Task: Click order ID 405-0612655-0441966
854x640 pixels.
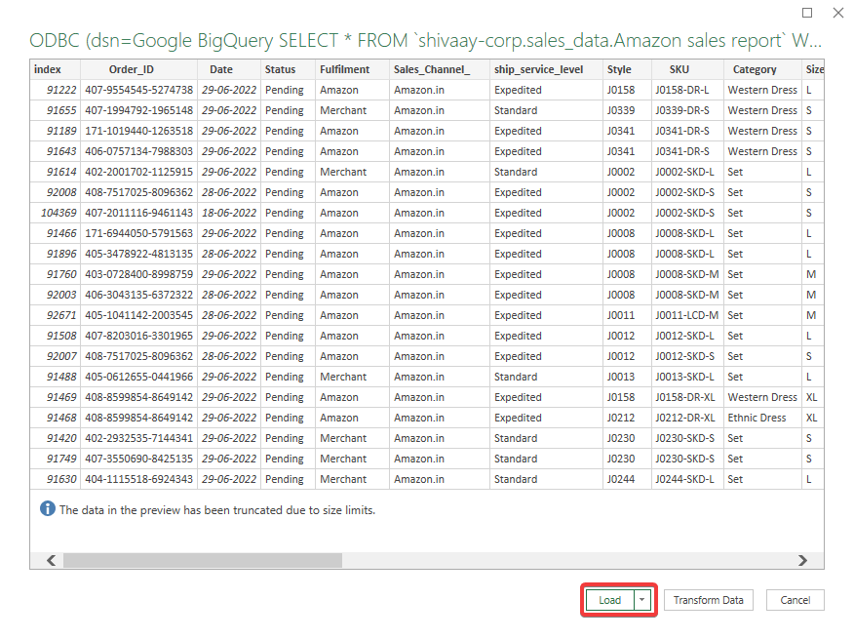Action: coord(138,378)
